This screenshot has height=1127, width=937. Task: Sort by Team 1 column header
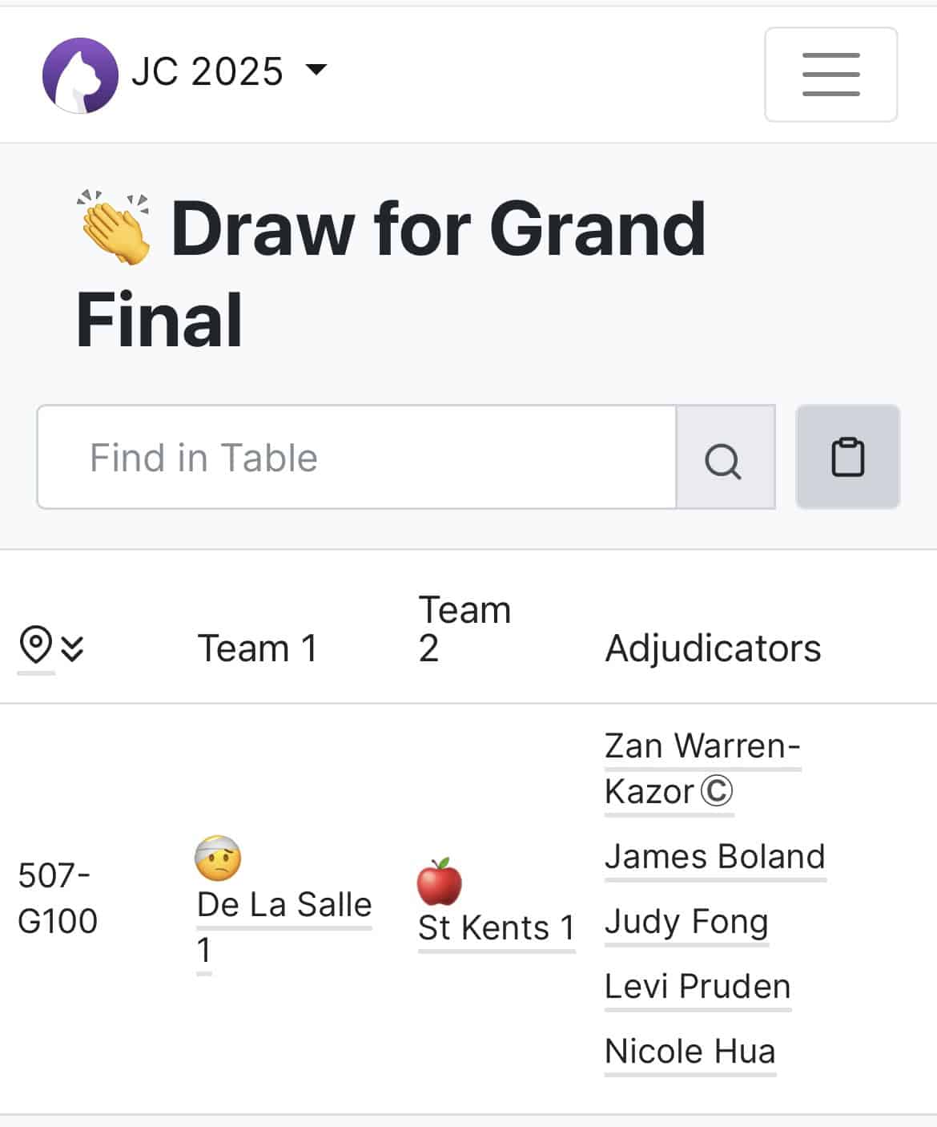coord(258,648)
